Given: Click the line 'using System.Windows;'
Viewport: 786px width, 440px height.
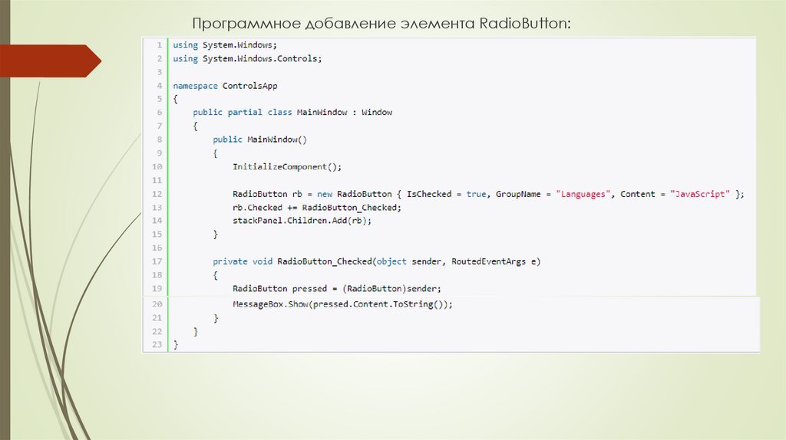Looking at the screenshot, I should coord(225,45).
